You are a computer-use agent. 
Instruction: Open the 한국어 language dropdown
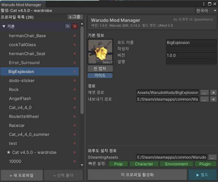coord(206,11)
